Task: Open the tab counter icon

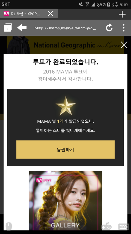Action: pos(8,28)
